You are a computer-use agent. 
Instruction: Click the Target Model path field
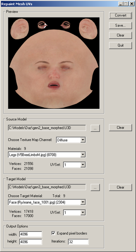[x=47, y=187]
